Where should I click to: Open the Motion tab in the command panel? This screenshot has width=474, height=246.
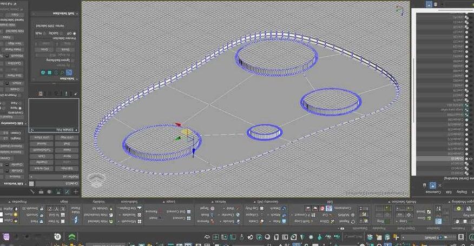point(49,192)
